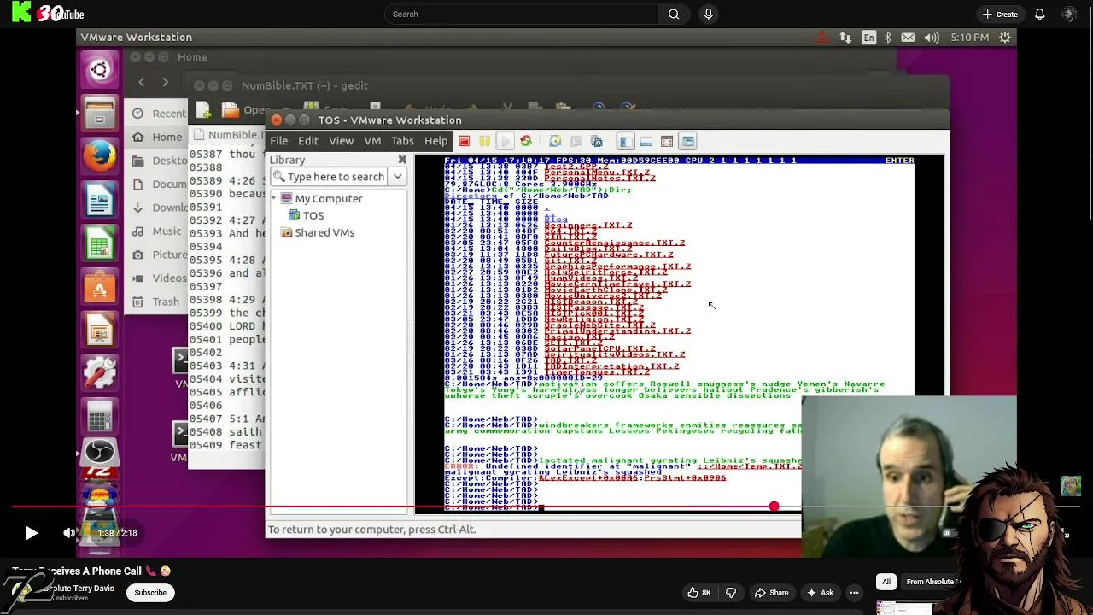Click the full screen view toolbar icon
This screenshot has height=615, width=1093.
(667, 141)
